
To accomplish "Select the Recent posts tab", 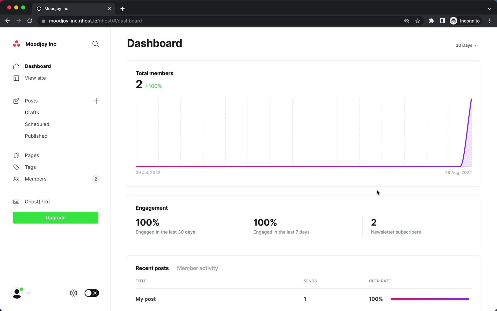I will coord(152,268).
